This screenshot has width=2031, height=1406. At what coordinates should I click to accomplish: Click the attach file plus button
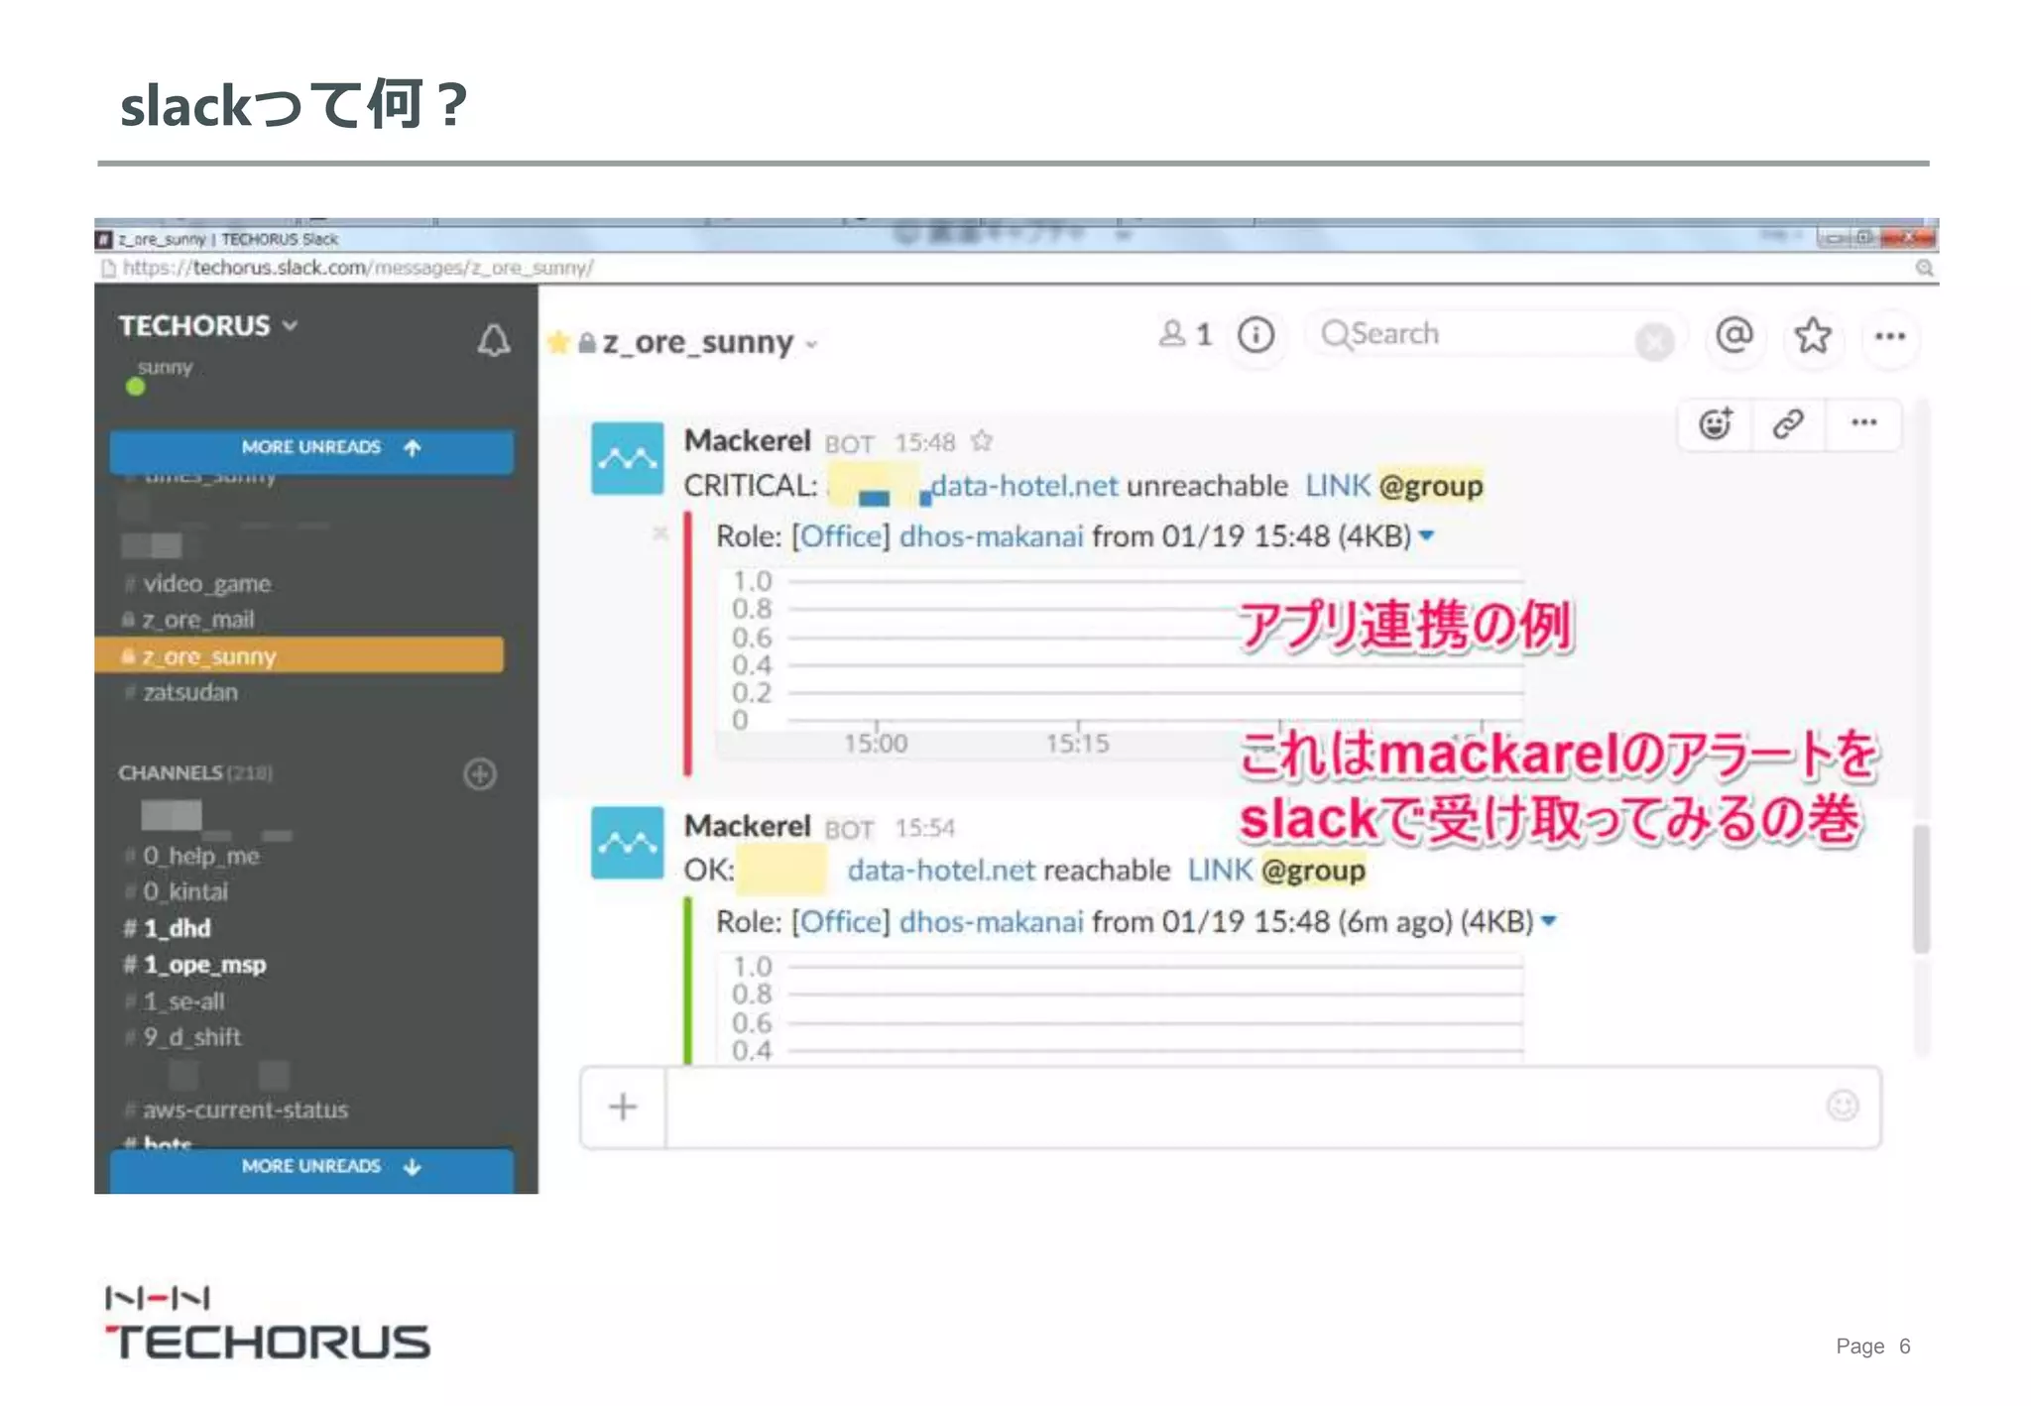tap(623, 1107)
